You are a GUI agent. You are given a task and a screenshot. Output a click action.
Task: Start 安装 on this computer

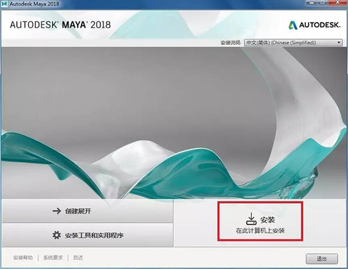pyautogui.click(x=260, y=221)
